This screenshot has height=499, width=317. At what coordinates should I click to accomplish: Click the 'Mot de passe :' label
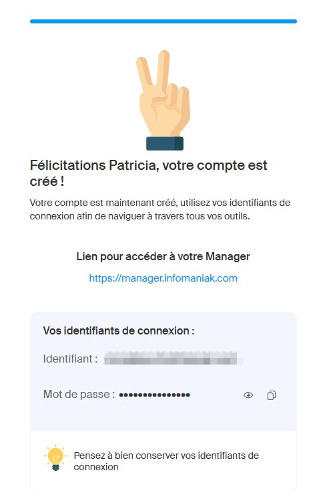[79, 395]
